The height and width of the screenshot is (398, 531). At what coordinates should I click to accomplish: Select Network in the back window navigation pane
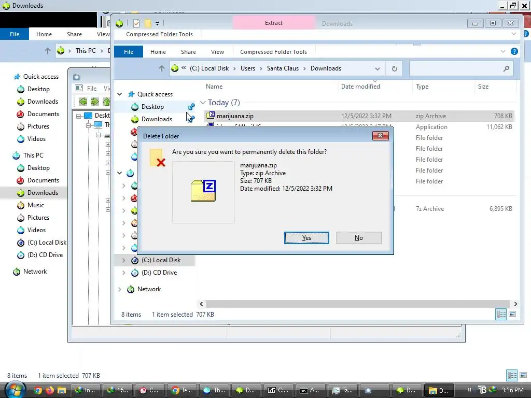coord(35,272)
